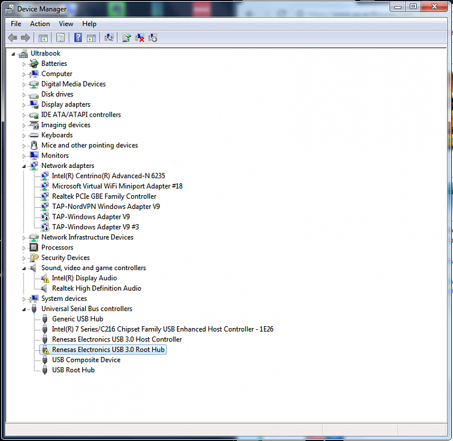Screen dimensions: 453x441
Task: Close the Device Manager window
Action: (x=434, y=7)
